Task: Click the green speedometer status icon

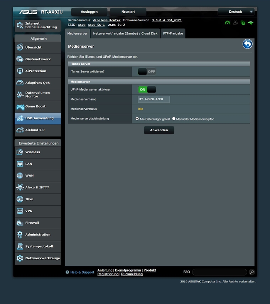Action: coord(228,23)
